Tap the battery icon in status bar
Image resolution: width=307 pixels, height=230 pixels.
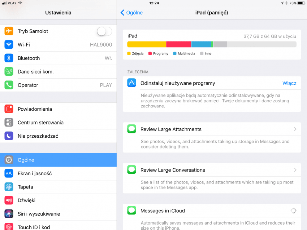(301, 3)
